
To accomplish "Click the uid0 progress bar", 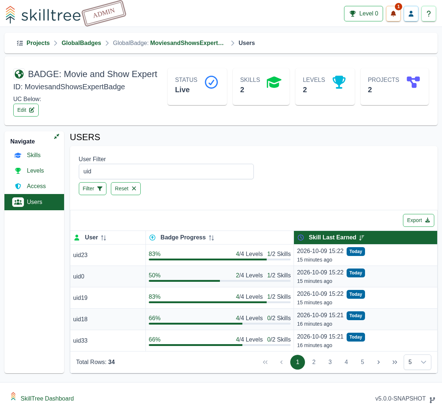I will [x=220, y=281].
